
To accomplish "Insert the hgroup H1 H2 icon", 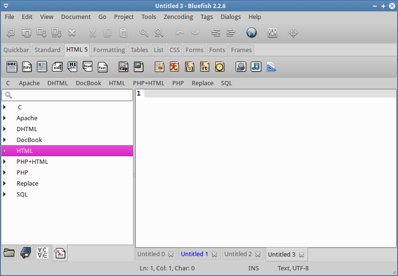I will click(72, 67).
